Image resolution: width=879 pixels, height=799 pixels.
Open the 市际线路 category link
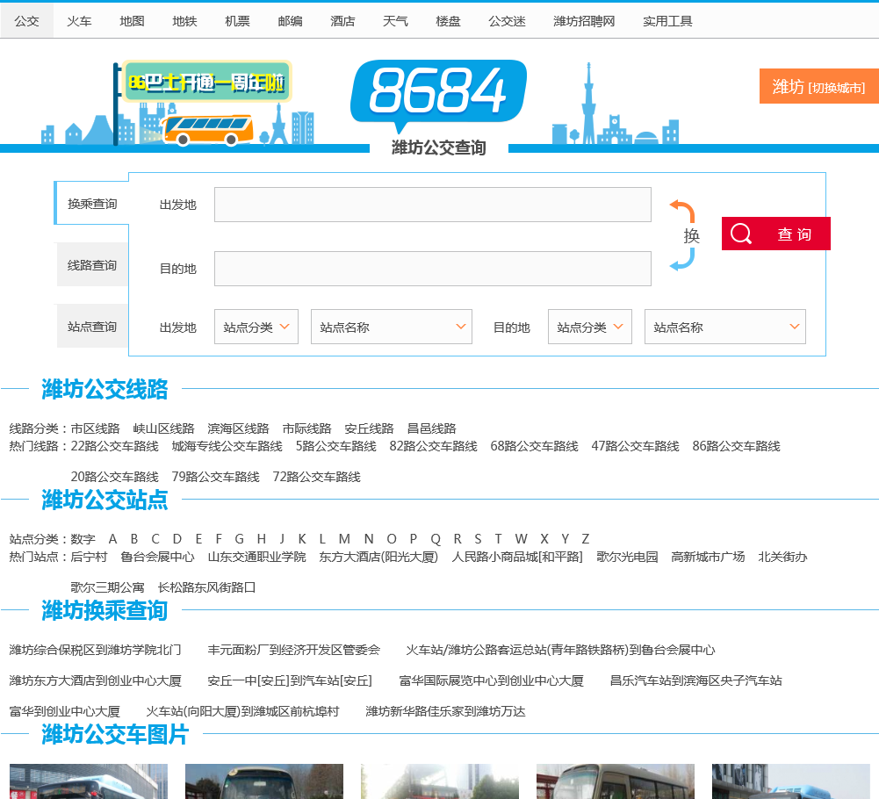coord(306,428)
